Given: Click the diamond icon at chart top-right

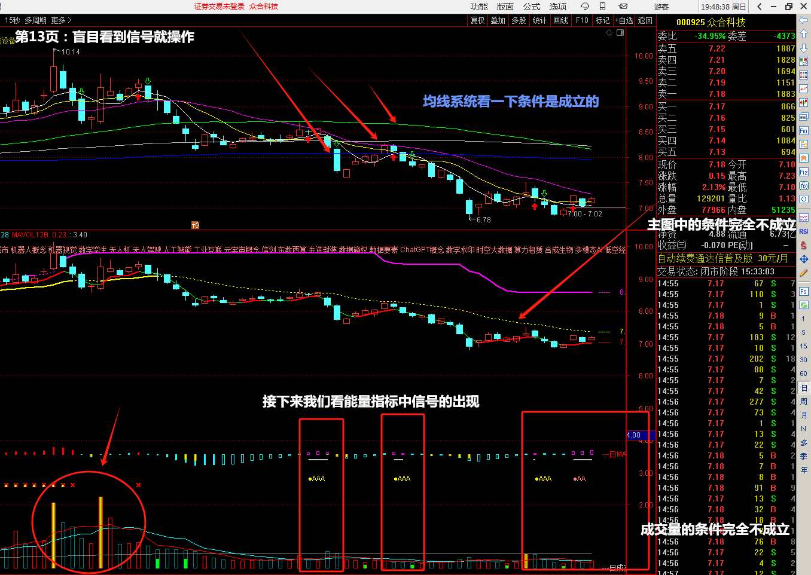Looking at the screenshot, I should click(x=609, y=33).
